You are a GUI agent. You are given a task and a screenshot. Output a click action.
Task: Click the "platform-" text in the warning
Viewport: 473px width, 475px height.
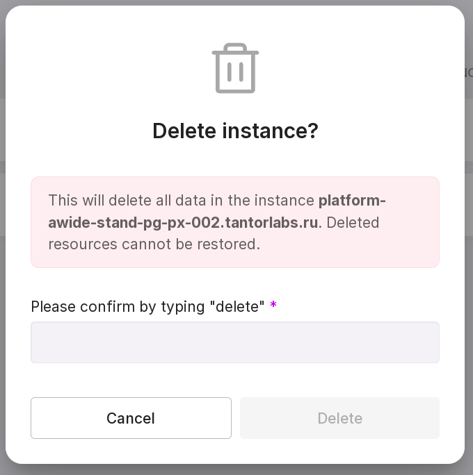coord(352,201)
